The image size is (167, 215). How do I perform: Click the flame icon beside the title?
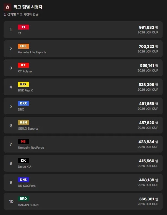click(x=7, y=7)
